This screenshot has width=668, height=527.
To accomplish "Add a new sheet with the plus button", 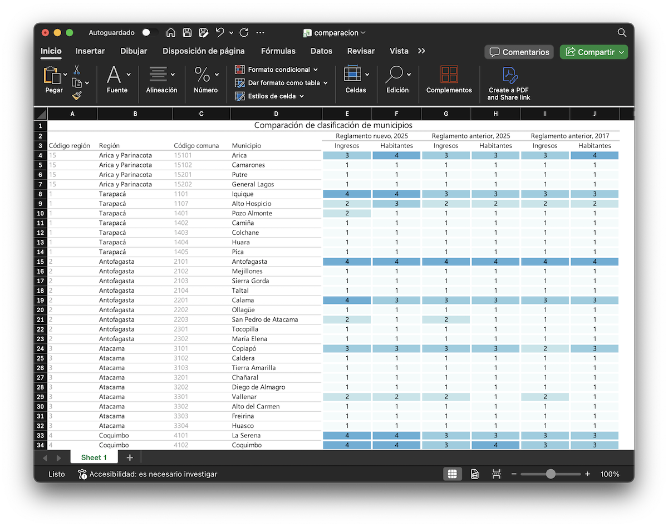I will pos(130,457).
